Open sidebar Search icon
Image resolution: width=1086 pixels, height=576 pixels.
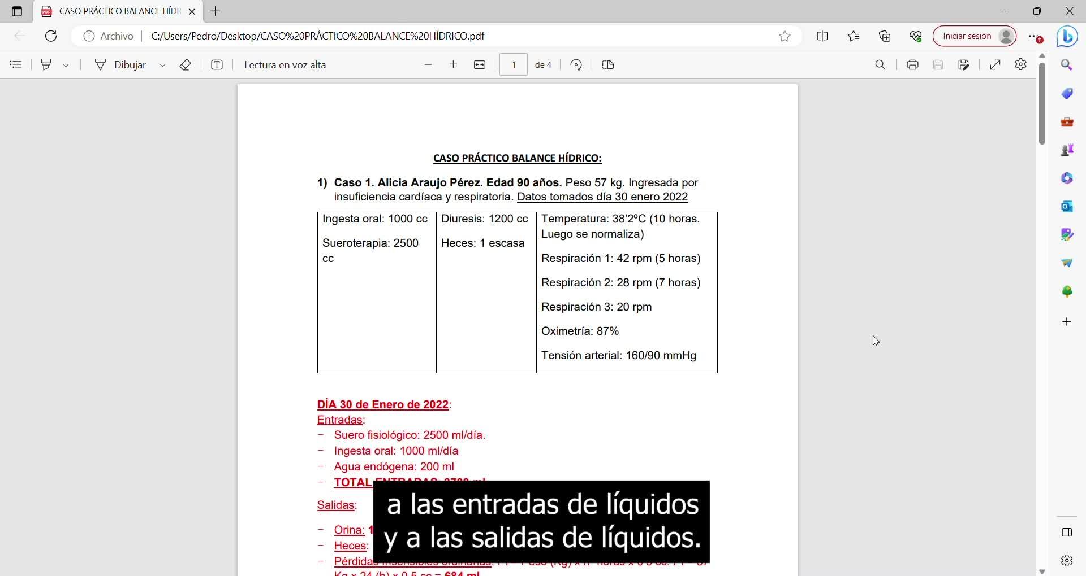(x=1067, y=65)
